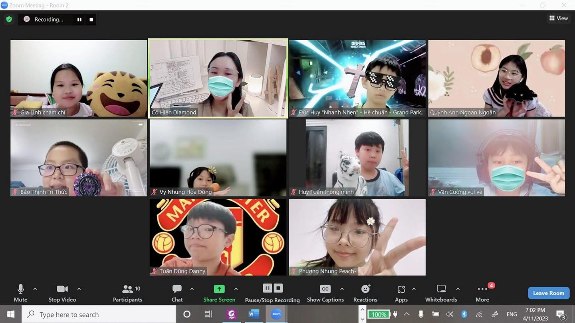Open More options in meeting toolbar
The image size is (575, 323).
tap(482, 290)
